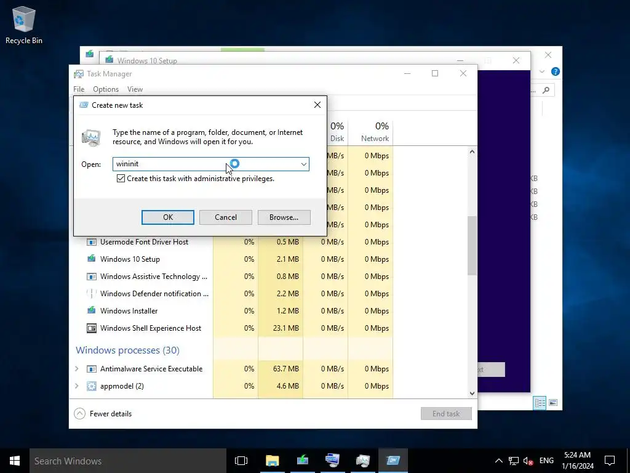Select the Windows Defender notification process
Screen dimensions: 630x473
coord(154,294)
